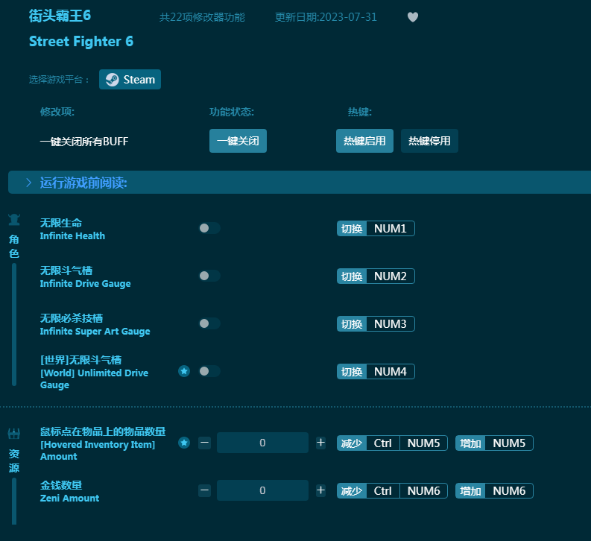The height and width of the screenshot is (541, 591).
Task: Click NUM4 hotkey for World Unlimited Drive Gauge
Action: [376, 371]
